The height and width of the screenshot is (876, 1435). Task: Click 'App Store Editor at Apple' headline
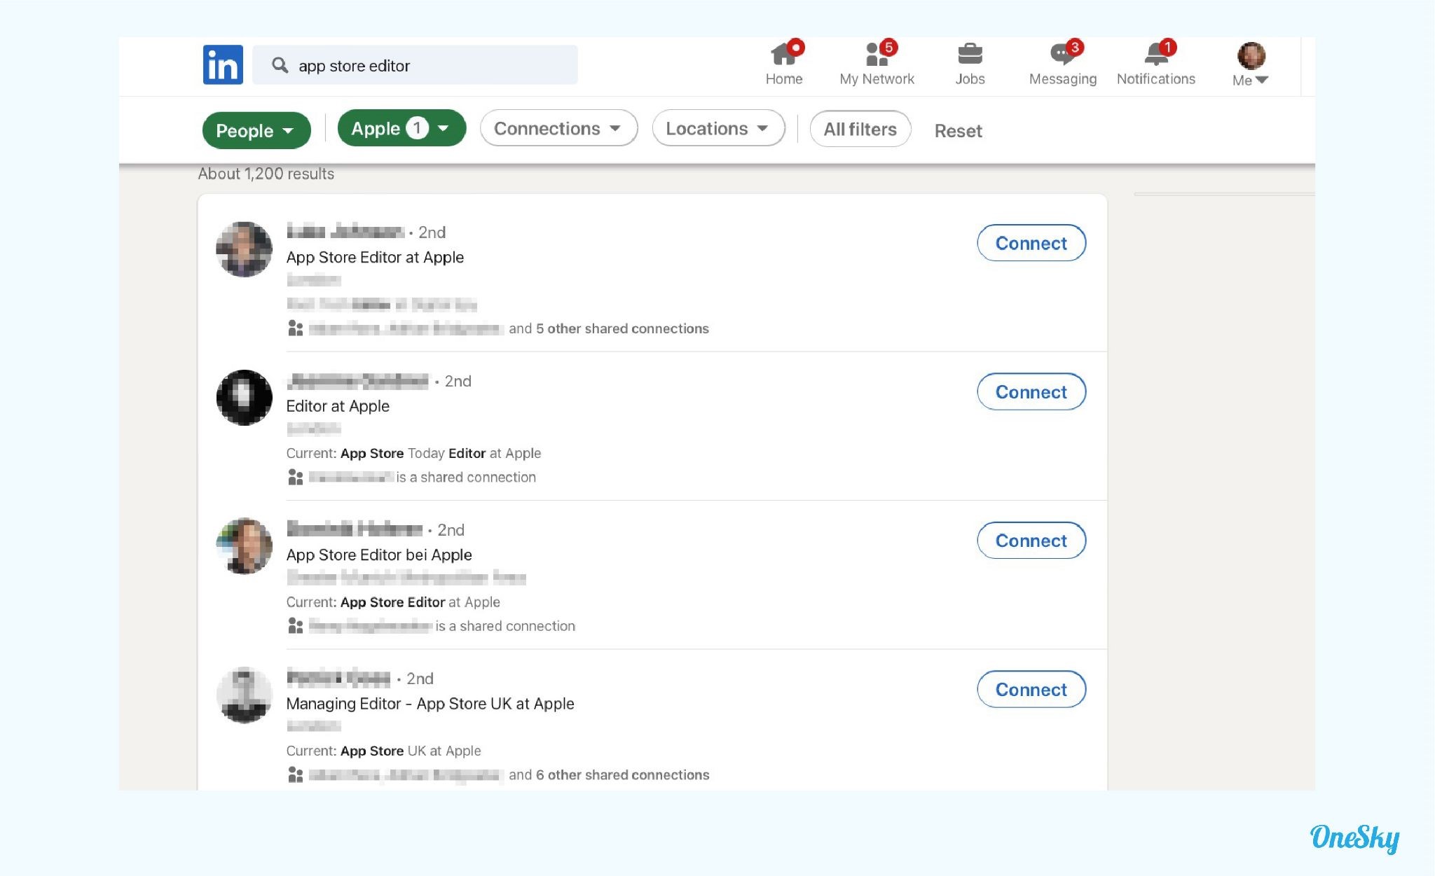coord(375,257)
